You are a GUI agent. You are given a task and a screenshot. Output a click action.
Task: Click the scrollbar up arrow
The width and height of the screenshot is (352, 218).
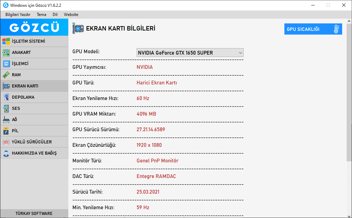click(349, 21)
